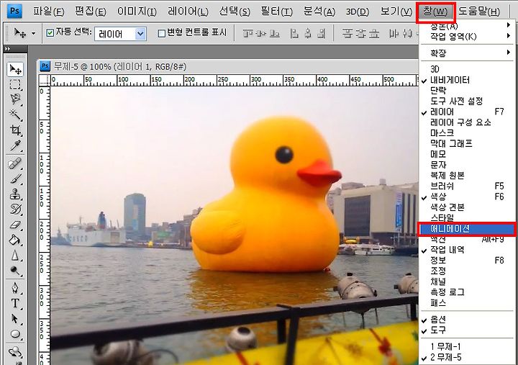Select the Path Selection arrow tool
The width and height of the screenshot is (518, 365).
tap(15, 319)
